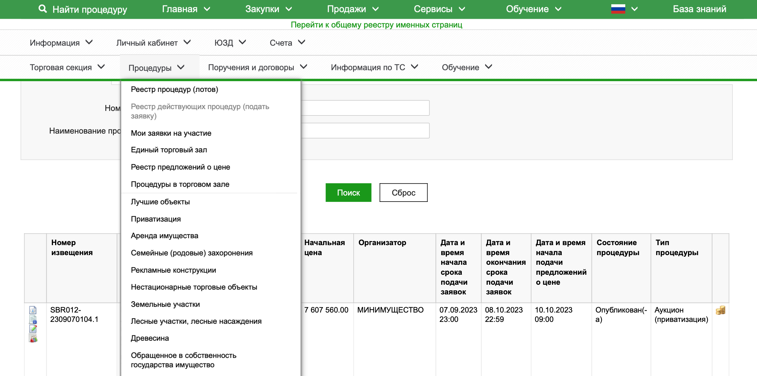Viewport: 757px width, 376px height.
Task: Select Реестр действующих процедур (подать заявку)
Action: point(200,111)
